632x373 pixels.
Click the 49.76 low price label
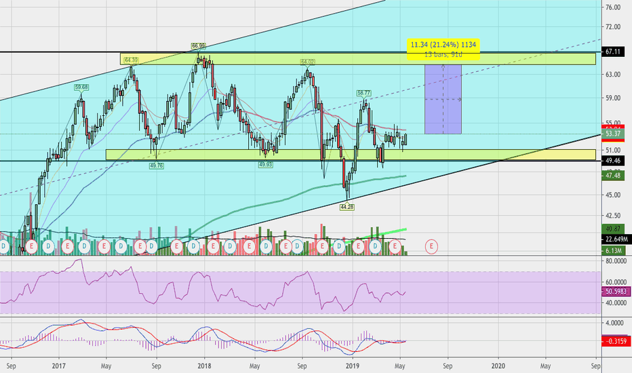click(157, 165)
